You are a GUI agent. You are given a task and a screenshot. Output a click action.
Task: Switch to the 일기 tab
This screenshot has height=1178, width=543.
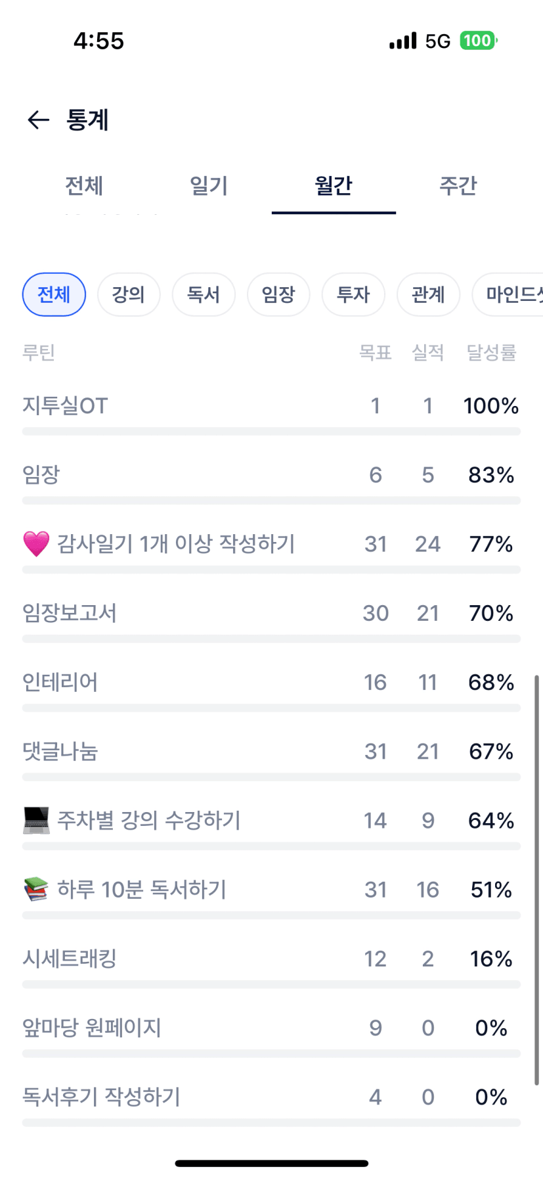pos(209,186)
